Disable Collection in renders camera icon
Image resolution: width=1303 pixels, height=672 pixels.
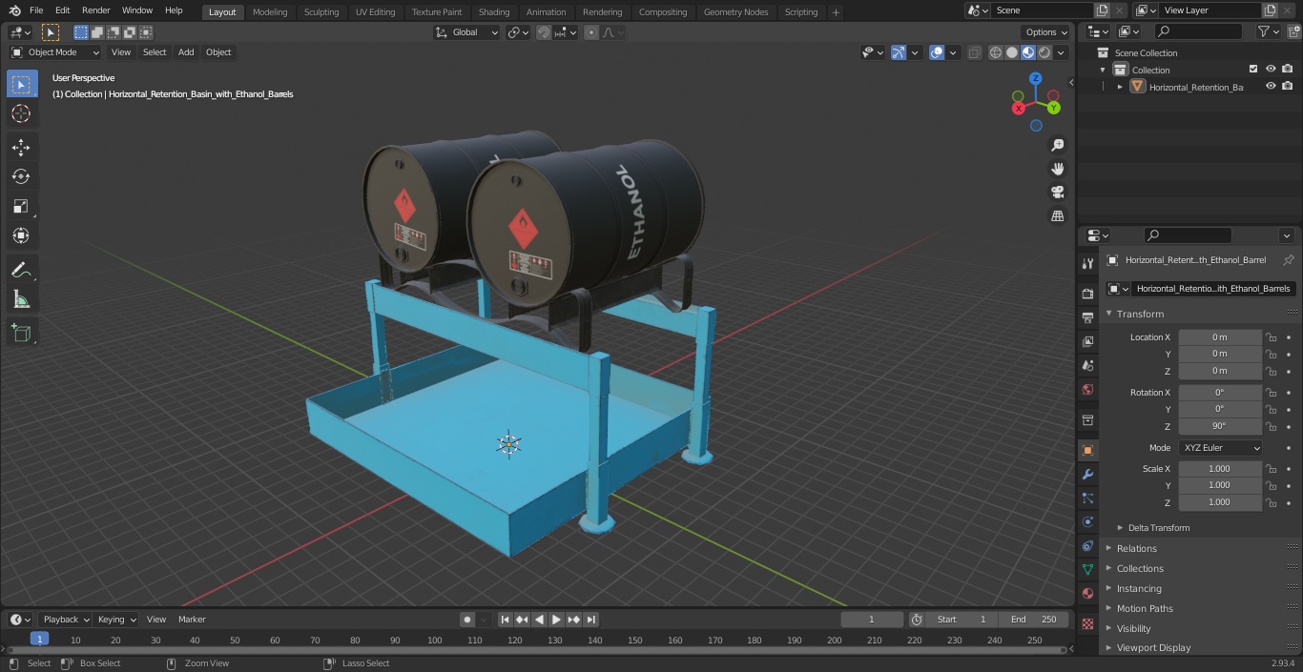coord(1288,70)
